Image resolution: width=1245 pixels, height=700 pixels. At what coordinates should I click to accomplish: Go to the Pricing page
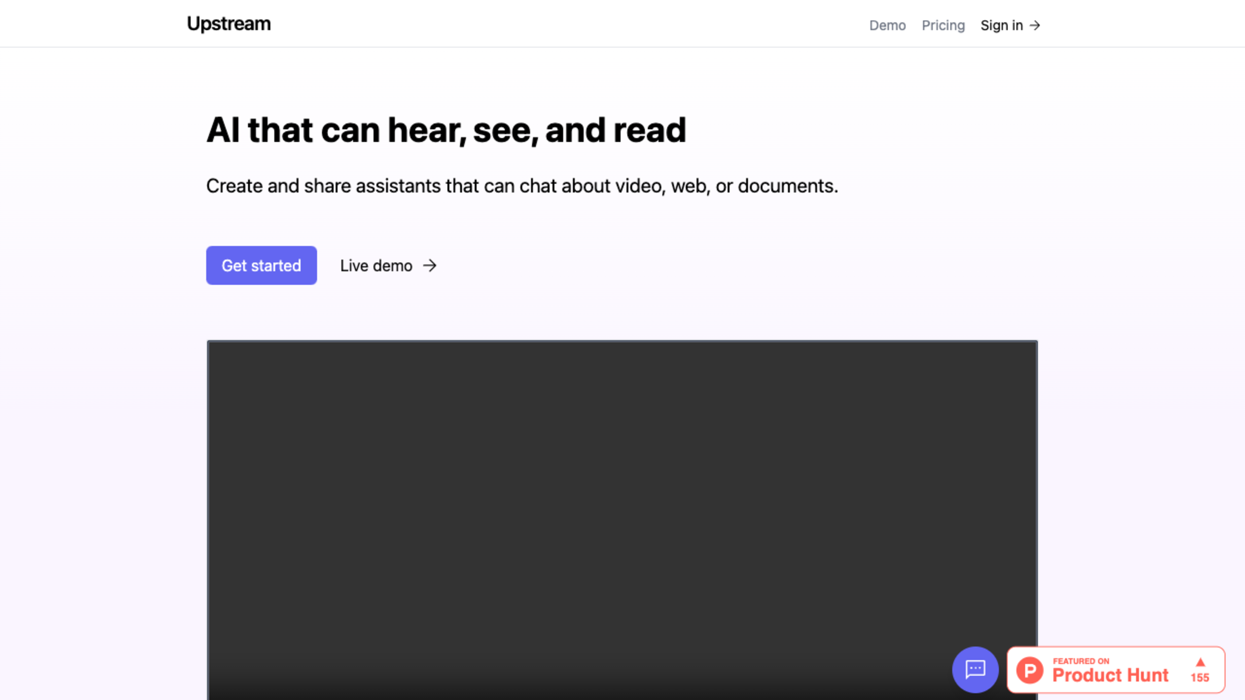943,25
